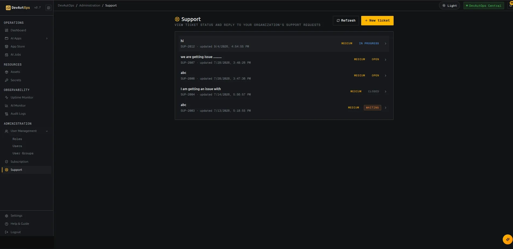Expand chevron on SUP-2004 row

385,91
